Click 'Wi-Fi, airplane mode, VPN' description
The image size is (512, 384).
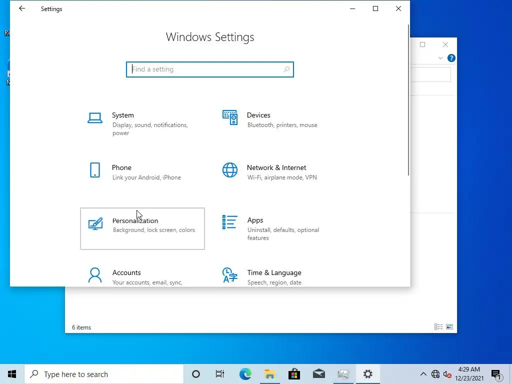(282, 177)
